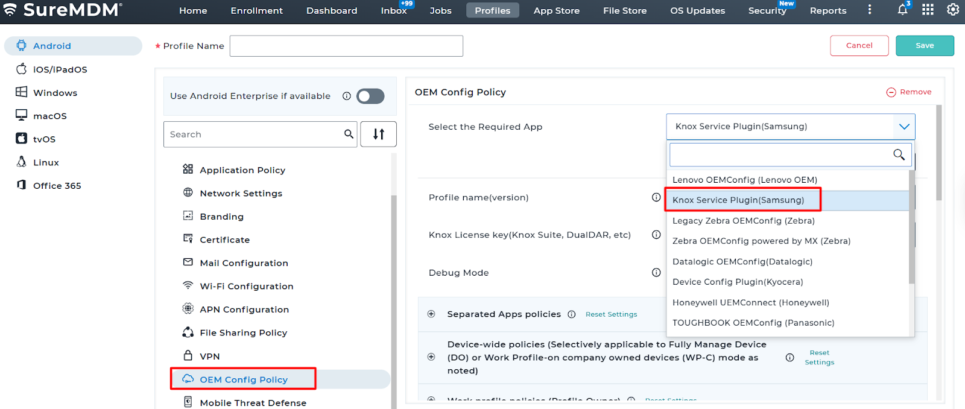This screenshot has width=965, height=409.
Task: Toggle Use Android Enterprise if available
Action: pos(370,96)
